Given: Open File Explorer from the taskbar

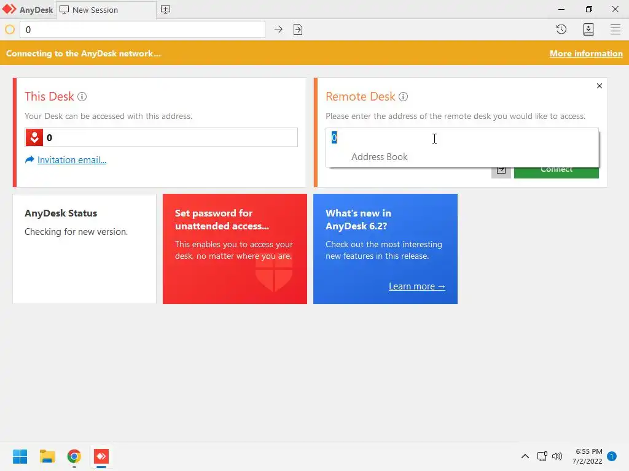Looking at the screenshot, I should [47, 456].
